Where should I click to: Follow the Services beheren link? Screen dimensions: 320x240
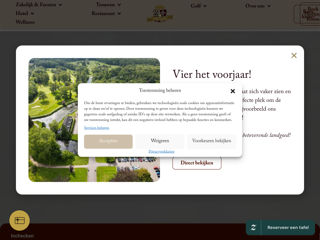click(97, 128)
